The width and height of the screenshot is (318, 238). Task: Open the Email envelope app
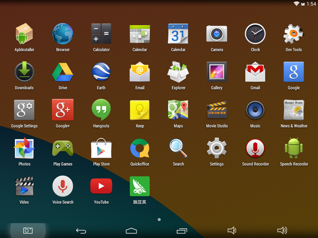tap(140, 72)
